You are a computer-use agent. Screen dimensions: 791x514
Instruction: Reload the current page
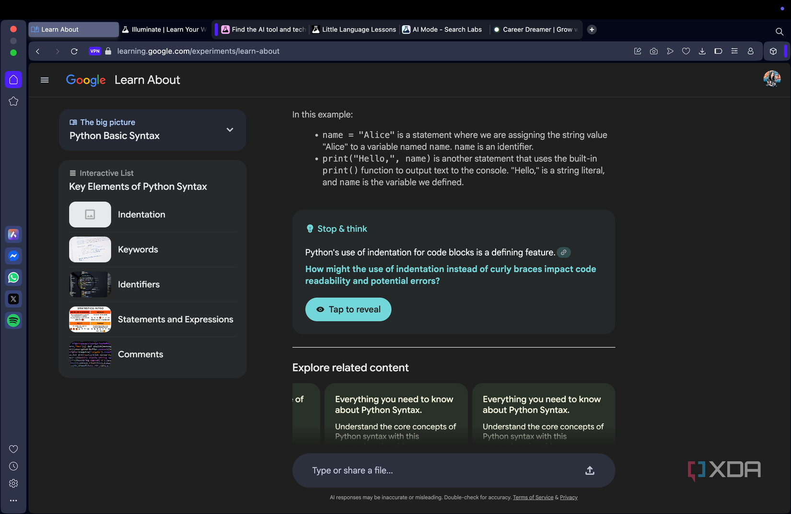pos(74,51)
